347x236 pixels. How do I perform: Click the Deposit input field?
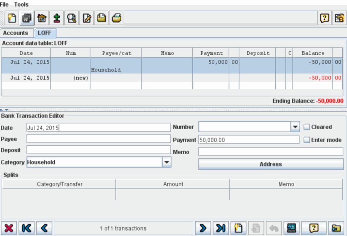98,150
